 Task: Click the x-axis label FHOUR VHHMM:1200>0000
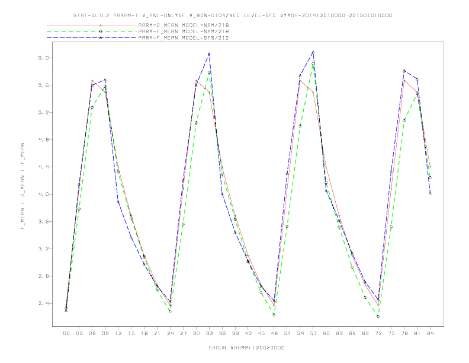pos(246,348)
